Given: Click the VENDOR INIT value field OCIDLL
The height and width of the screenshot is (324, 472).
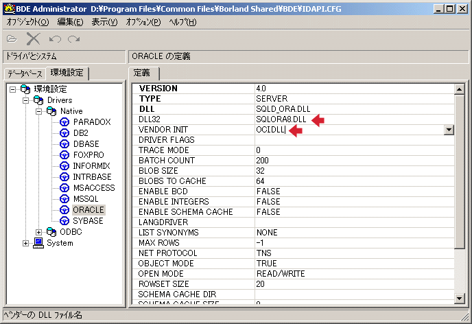Looking at the screenshot, I should coord(349,130).
